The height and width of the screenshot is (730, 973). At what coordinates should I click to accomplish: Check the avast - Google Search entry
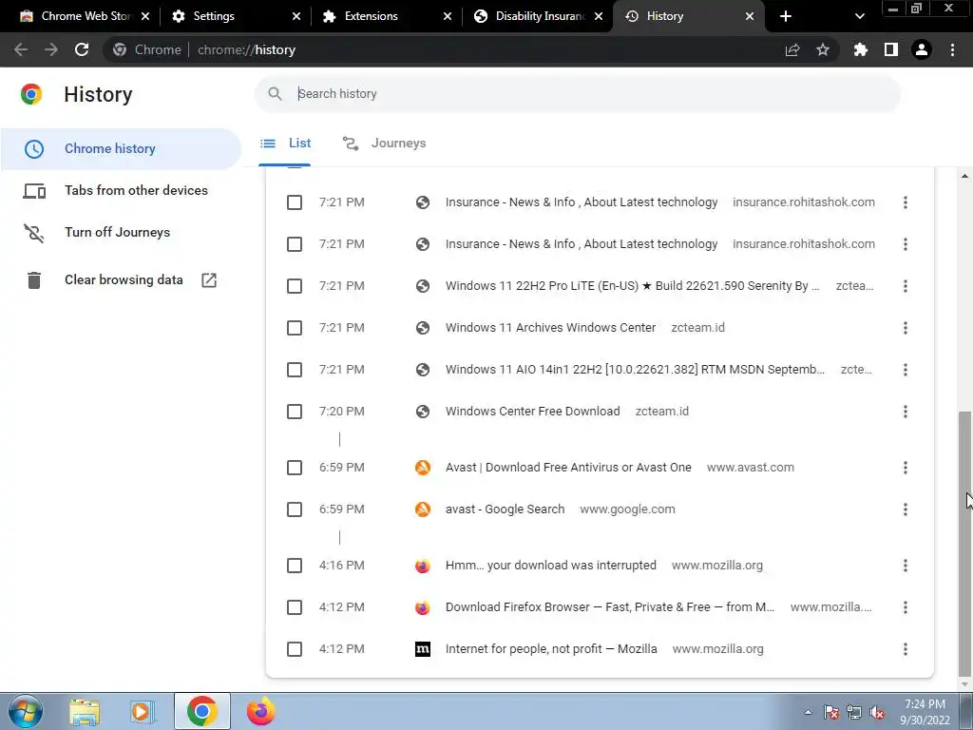(x=295, y=509)
